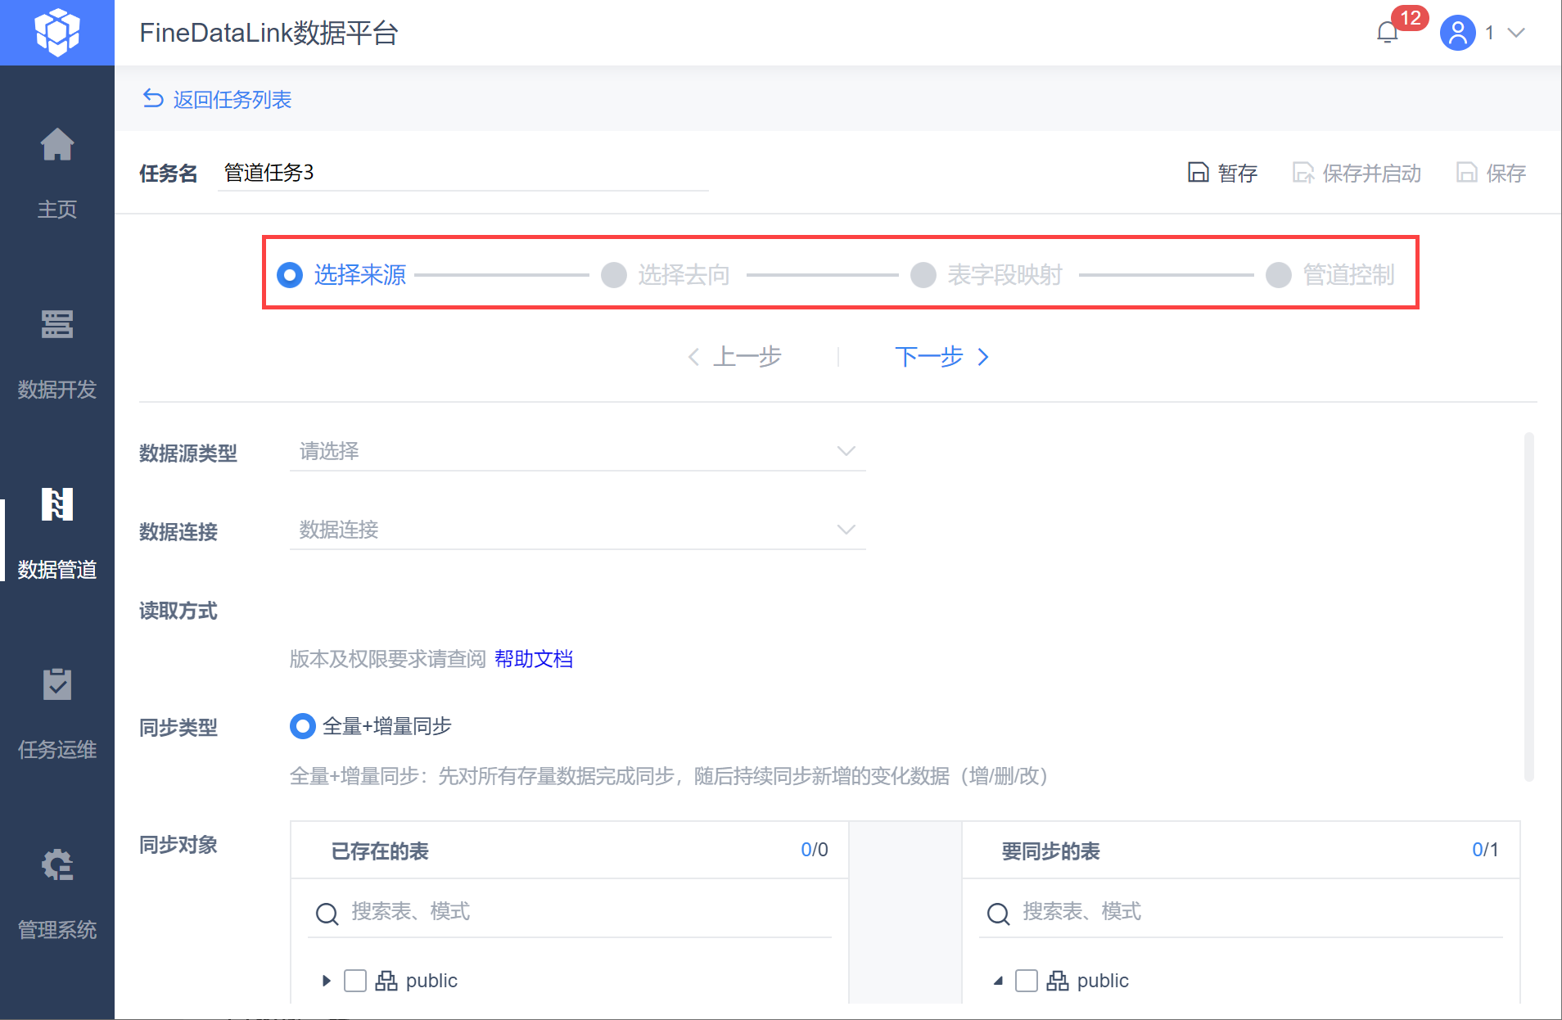Search in 要同步的表 search field

(x=1241, y=912)
